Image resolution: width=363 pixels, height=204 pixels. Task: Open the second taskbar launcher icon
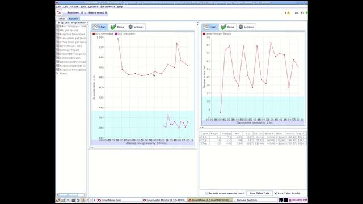[x=63, y=200]
